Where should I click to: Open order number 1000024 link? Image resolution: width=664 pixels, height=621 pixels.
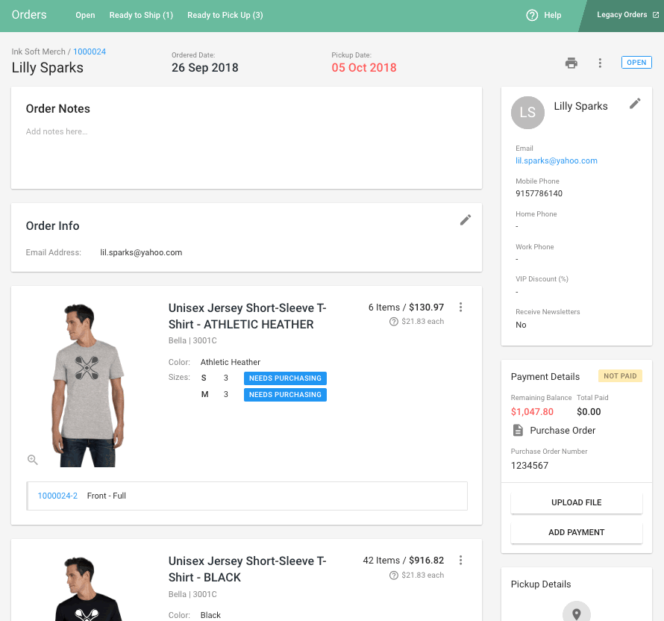coord(90,52)
